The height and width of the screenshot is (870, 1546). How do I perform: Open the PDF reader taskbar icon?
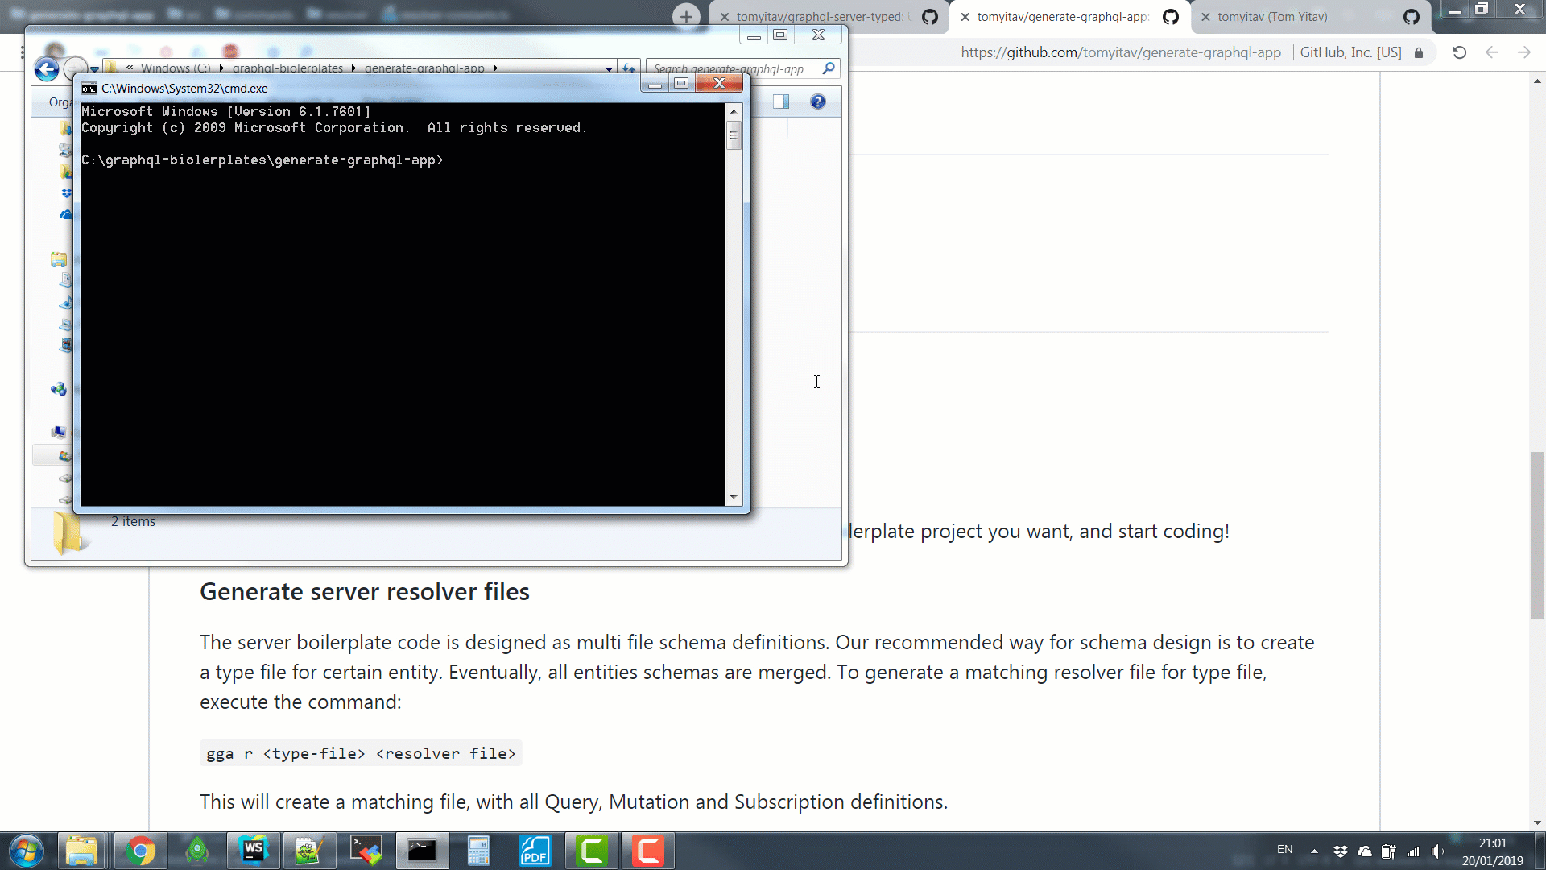pyautogui.click(x=535, y=851)
